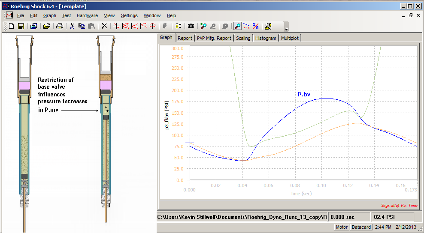This screenshot has height=233, width=424.
Task: Click the zoom in magnifier with plus
Action: point(203,26)
